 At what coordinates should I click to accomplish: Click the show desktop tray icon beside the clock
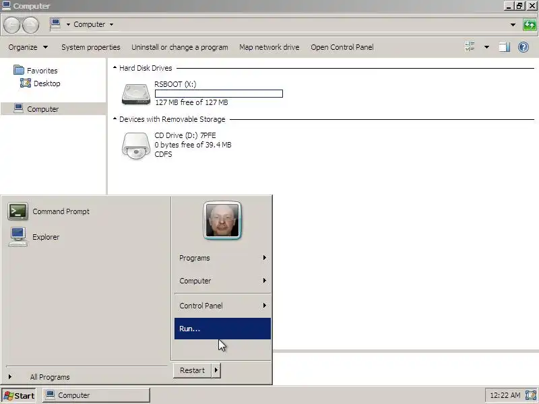(x=530, y=395)
